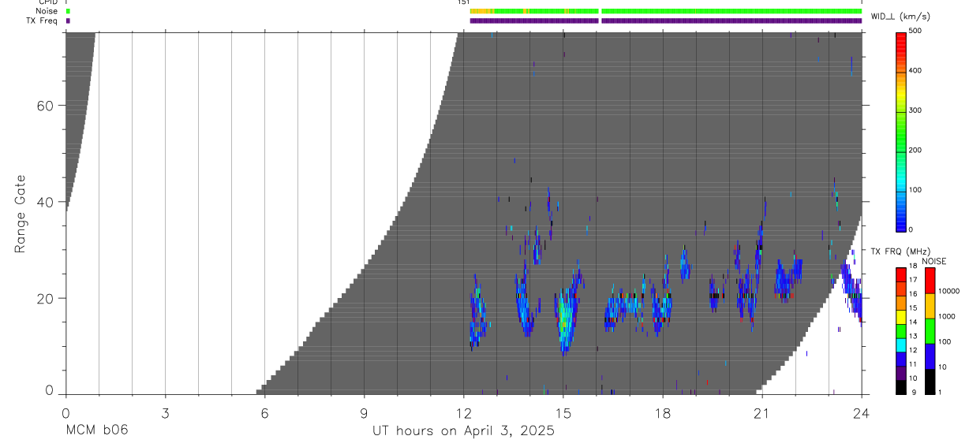Screen dimensions: 969x447
Task: Click the "Noise" row label at top left
Action: click(46, 11)
